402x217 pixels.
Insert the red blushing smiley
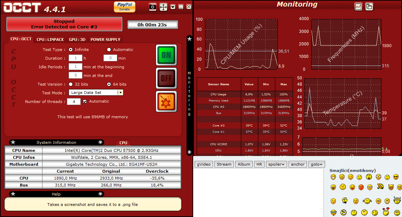click(361, 188)
